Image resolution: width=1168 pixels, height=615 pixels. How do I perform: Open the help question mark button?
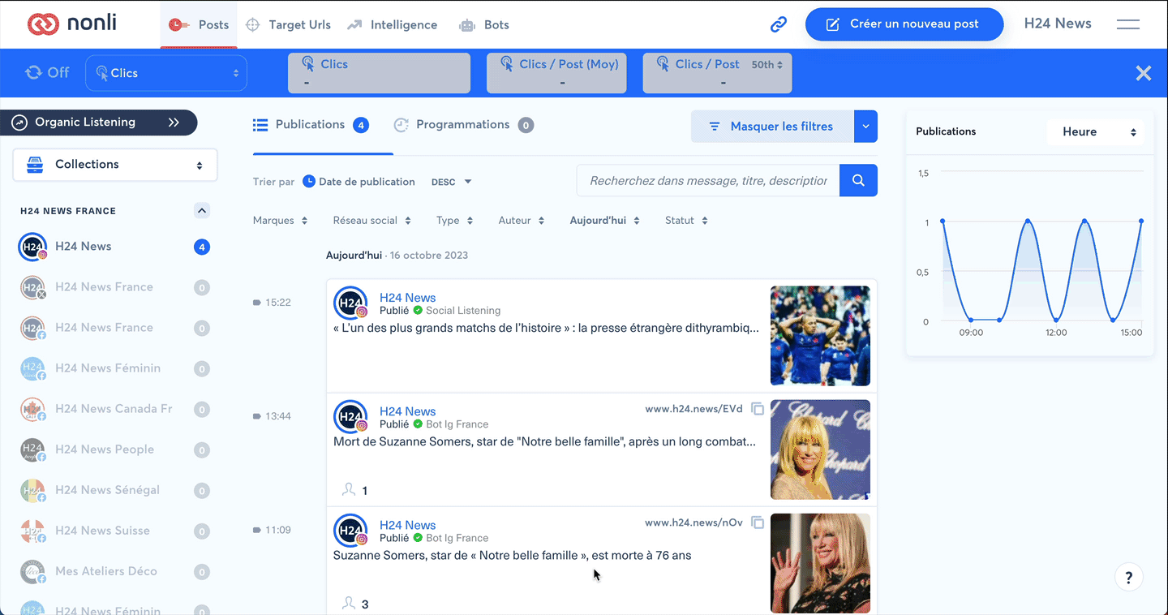pos(1129,578)
